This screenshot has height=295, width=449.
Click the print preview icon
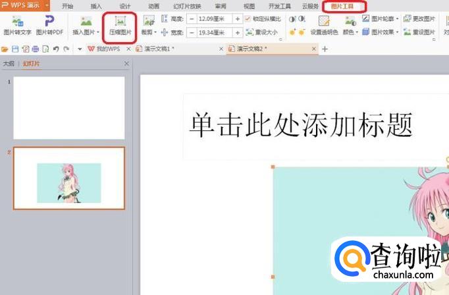point(45,49)
